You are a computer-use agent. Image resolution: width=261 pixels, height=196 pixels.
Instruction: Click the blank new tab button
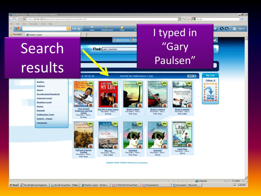(x=84, y=35)
